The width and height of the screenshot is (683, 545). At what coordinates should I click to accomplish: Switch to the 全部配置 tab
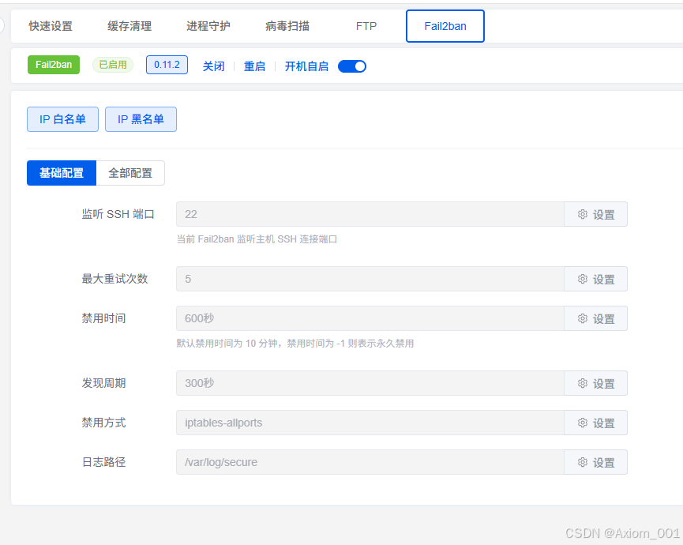coord(129,173)
